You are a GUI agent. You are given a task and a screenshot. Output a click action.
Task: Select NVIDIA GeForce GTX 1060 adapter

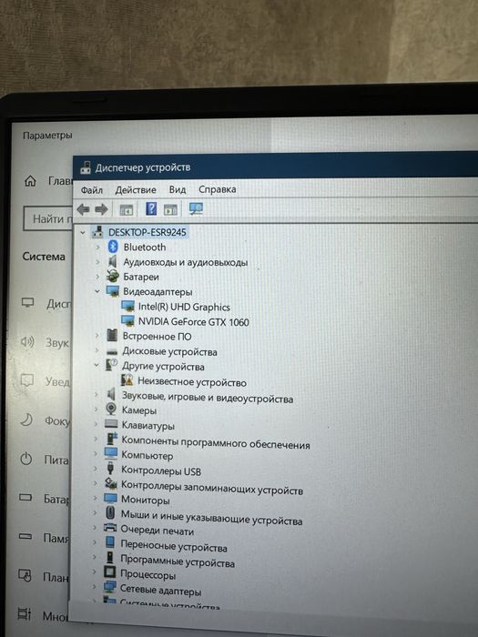tap(193, 322)
